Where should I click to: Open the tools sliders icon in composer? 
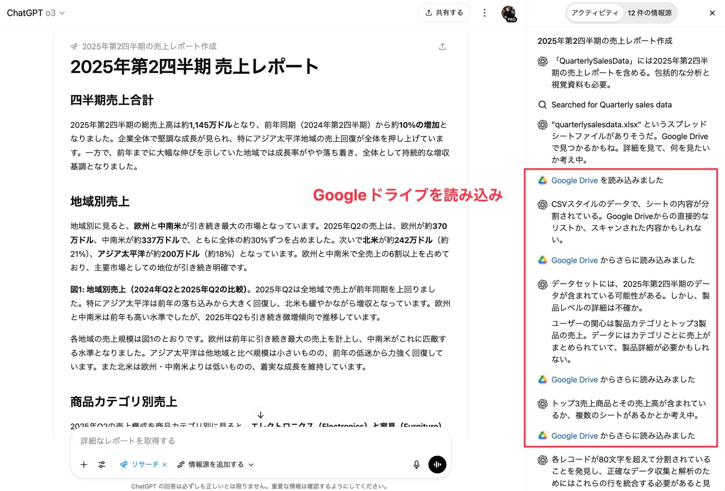point(102,465)
